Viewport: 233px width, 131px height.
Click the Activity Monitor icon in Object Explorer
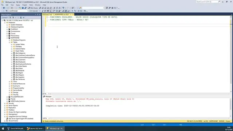click(x=23, y=17)
